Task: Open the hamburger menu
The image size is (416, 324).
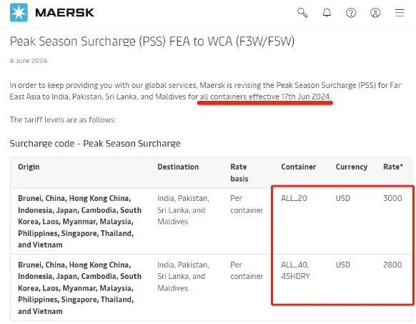Action: pyautogui.click(x=400, y=12)
